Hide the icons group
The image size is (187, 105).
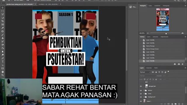tap(141, 94)
